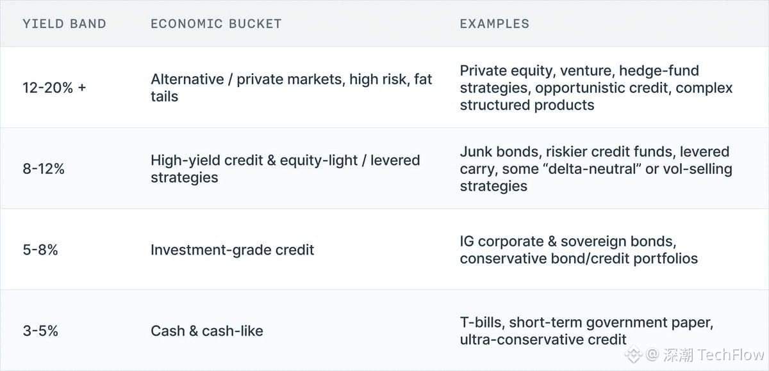This screenshot has height=371, width=769.
Task: Click the 3-5% yield band cell
Action: 40,331
